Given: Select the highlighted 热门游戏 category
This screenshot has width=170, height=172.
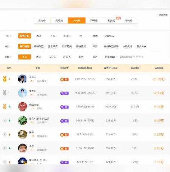Looking at the screenshot, I should 24,47.
